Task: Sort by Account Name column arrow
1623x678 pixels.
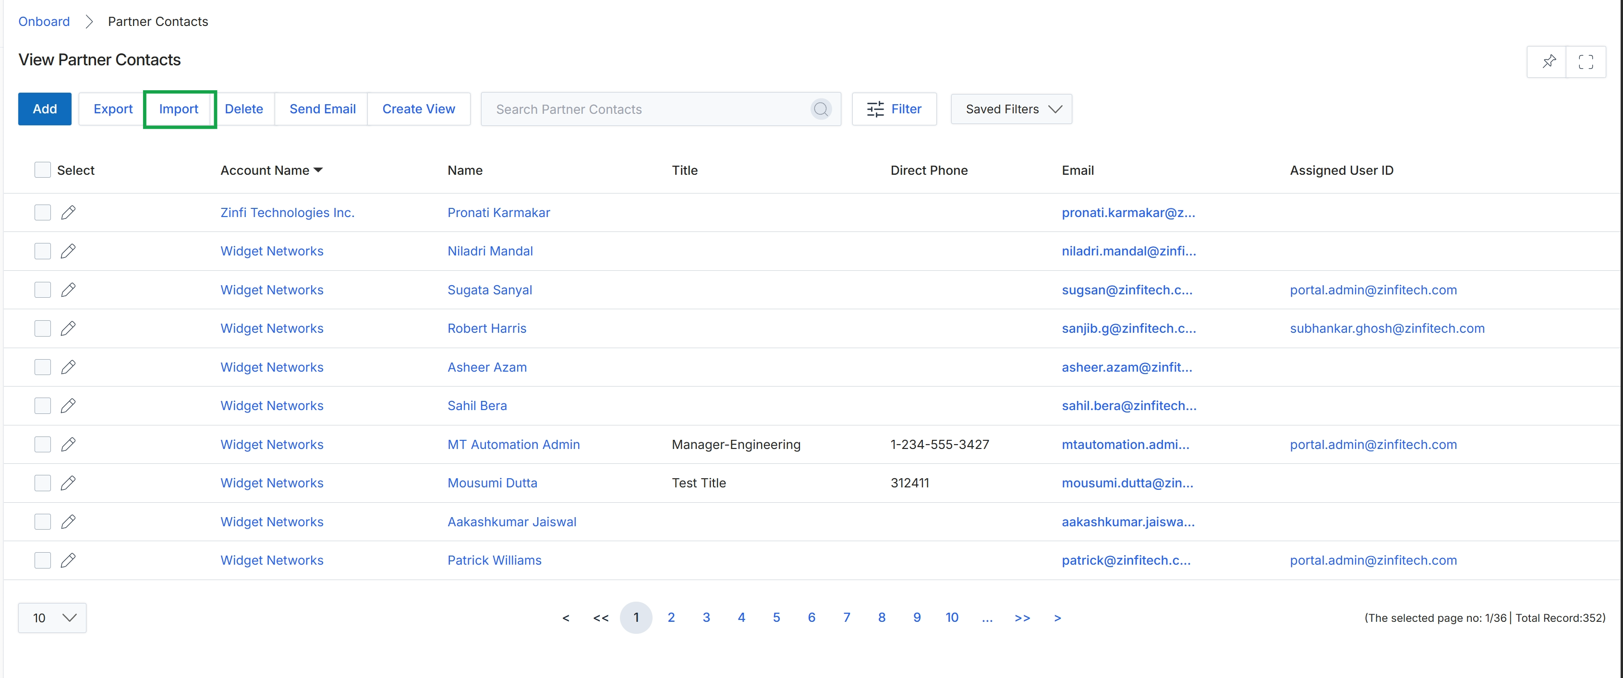Action: pos(318,170)
